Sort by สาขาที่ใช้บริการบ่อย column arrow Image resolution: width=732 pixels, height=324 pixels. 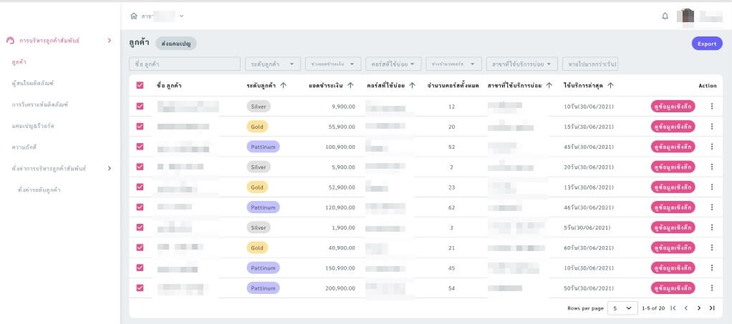[x=549, y=85]
